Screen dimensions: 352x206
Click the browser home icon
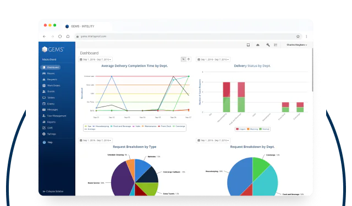tap(68, 36)
